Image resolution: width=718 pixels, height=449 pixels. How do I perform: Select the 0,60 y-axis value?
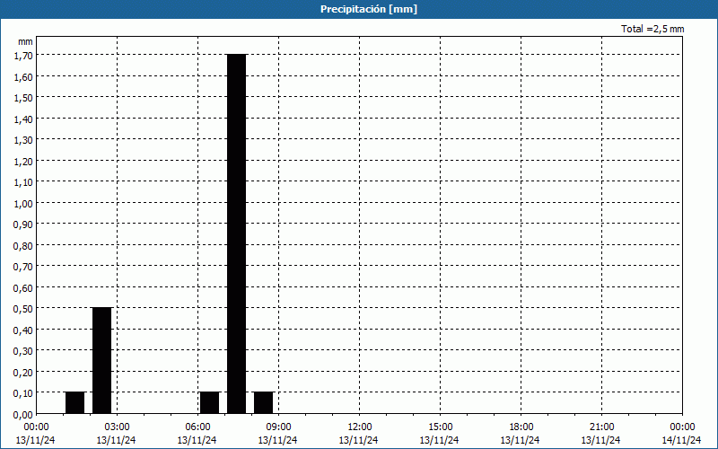point(23,288)
